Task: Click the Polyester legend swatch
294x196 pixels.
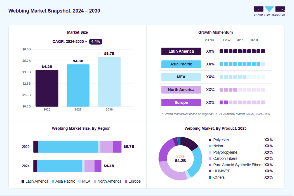Action: [210, 140]
